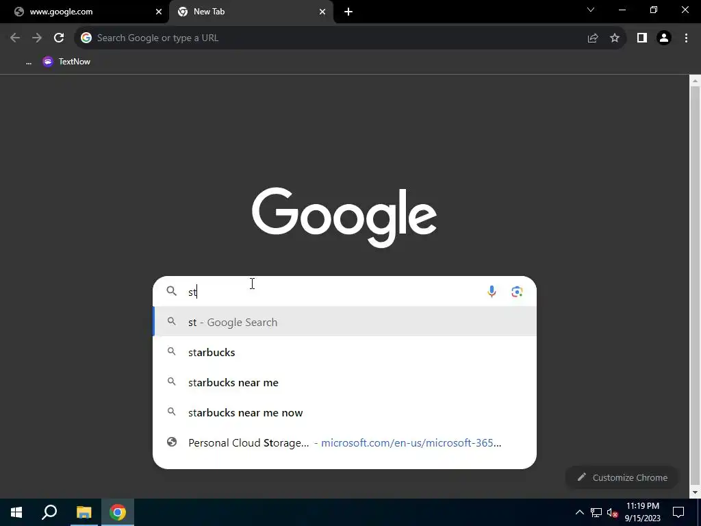Close the New Tab tab
This screenshot has width=701, height=526.
coord(322,12)
